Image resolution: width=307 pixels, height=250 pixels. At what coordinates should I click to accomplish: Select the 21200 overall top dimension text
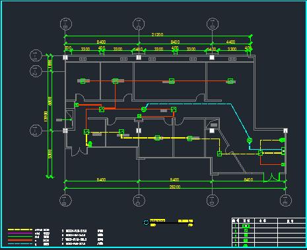pyautogui.click(x=157, y=34)
